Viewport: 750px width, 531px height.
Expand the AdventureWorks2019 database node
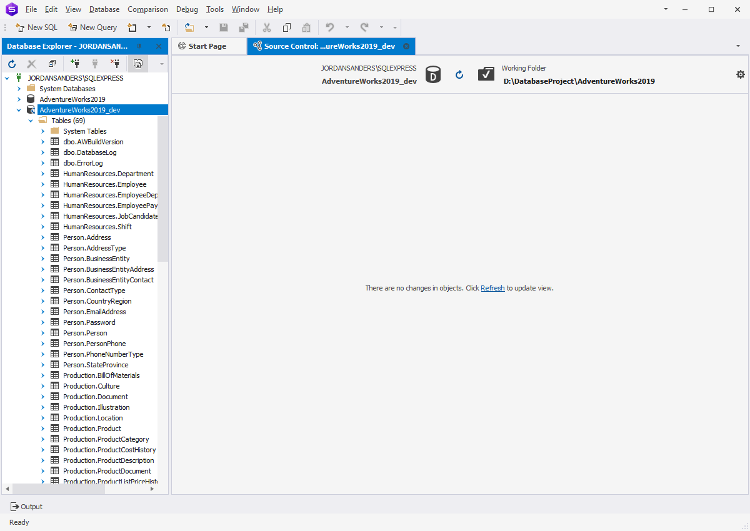click(19, 99)
